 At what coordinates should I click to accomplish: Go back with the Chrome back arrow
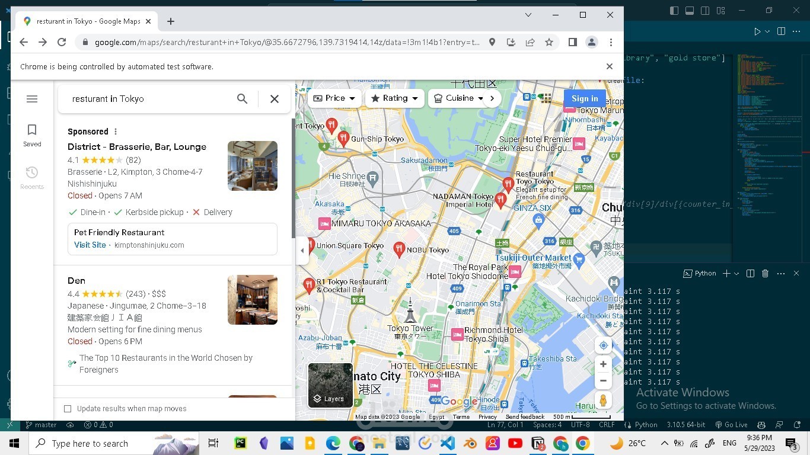24,42
